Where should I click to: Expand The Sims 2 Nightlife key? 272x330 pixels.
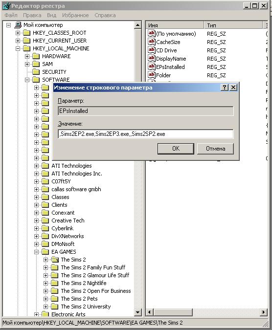45,283
